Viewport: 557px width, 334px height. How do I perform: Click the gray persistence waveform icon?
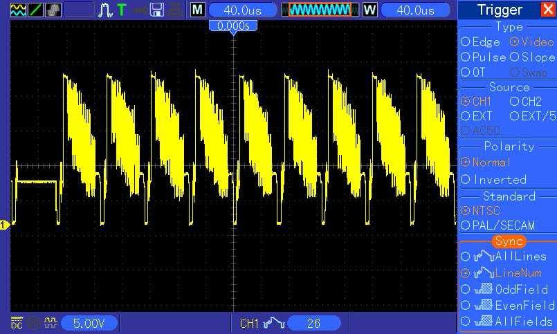[x=53, y=10]
